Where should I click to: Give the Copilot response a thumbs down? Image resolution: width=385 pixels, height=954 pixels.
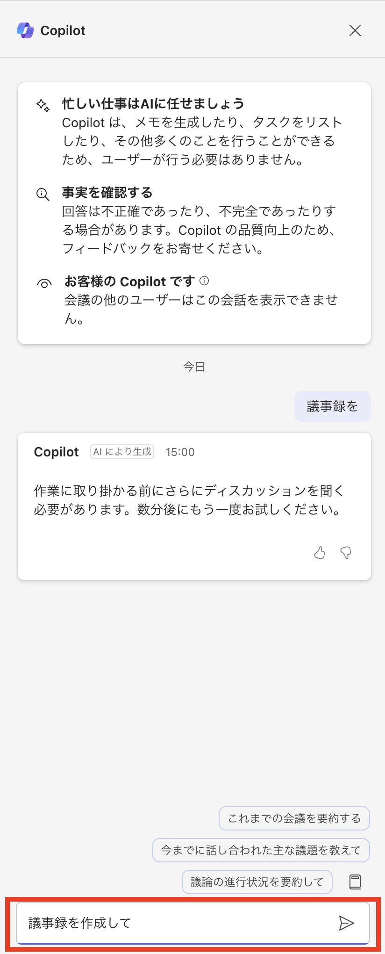click(x=346, y=553)
